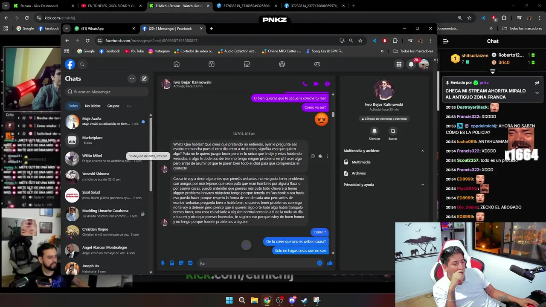Switch to Stream - Kick Dashboard tab
The width and height of the screenshot is (546, 307).
tap(43, 6)
